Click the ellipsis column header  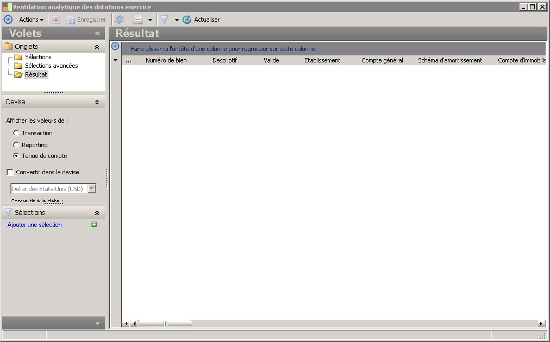pos(128,60)
